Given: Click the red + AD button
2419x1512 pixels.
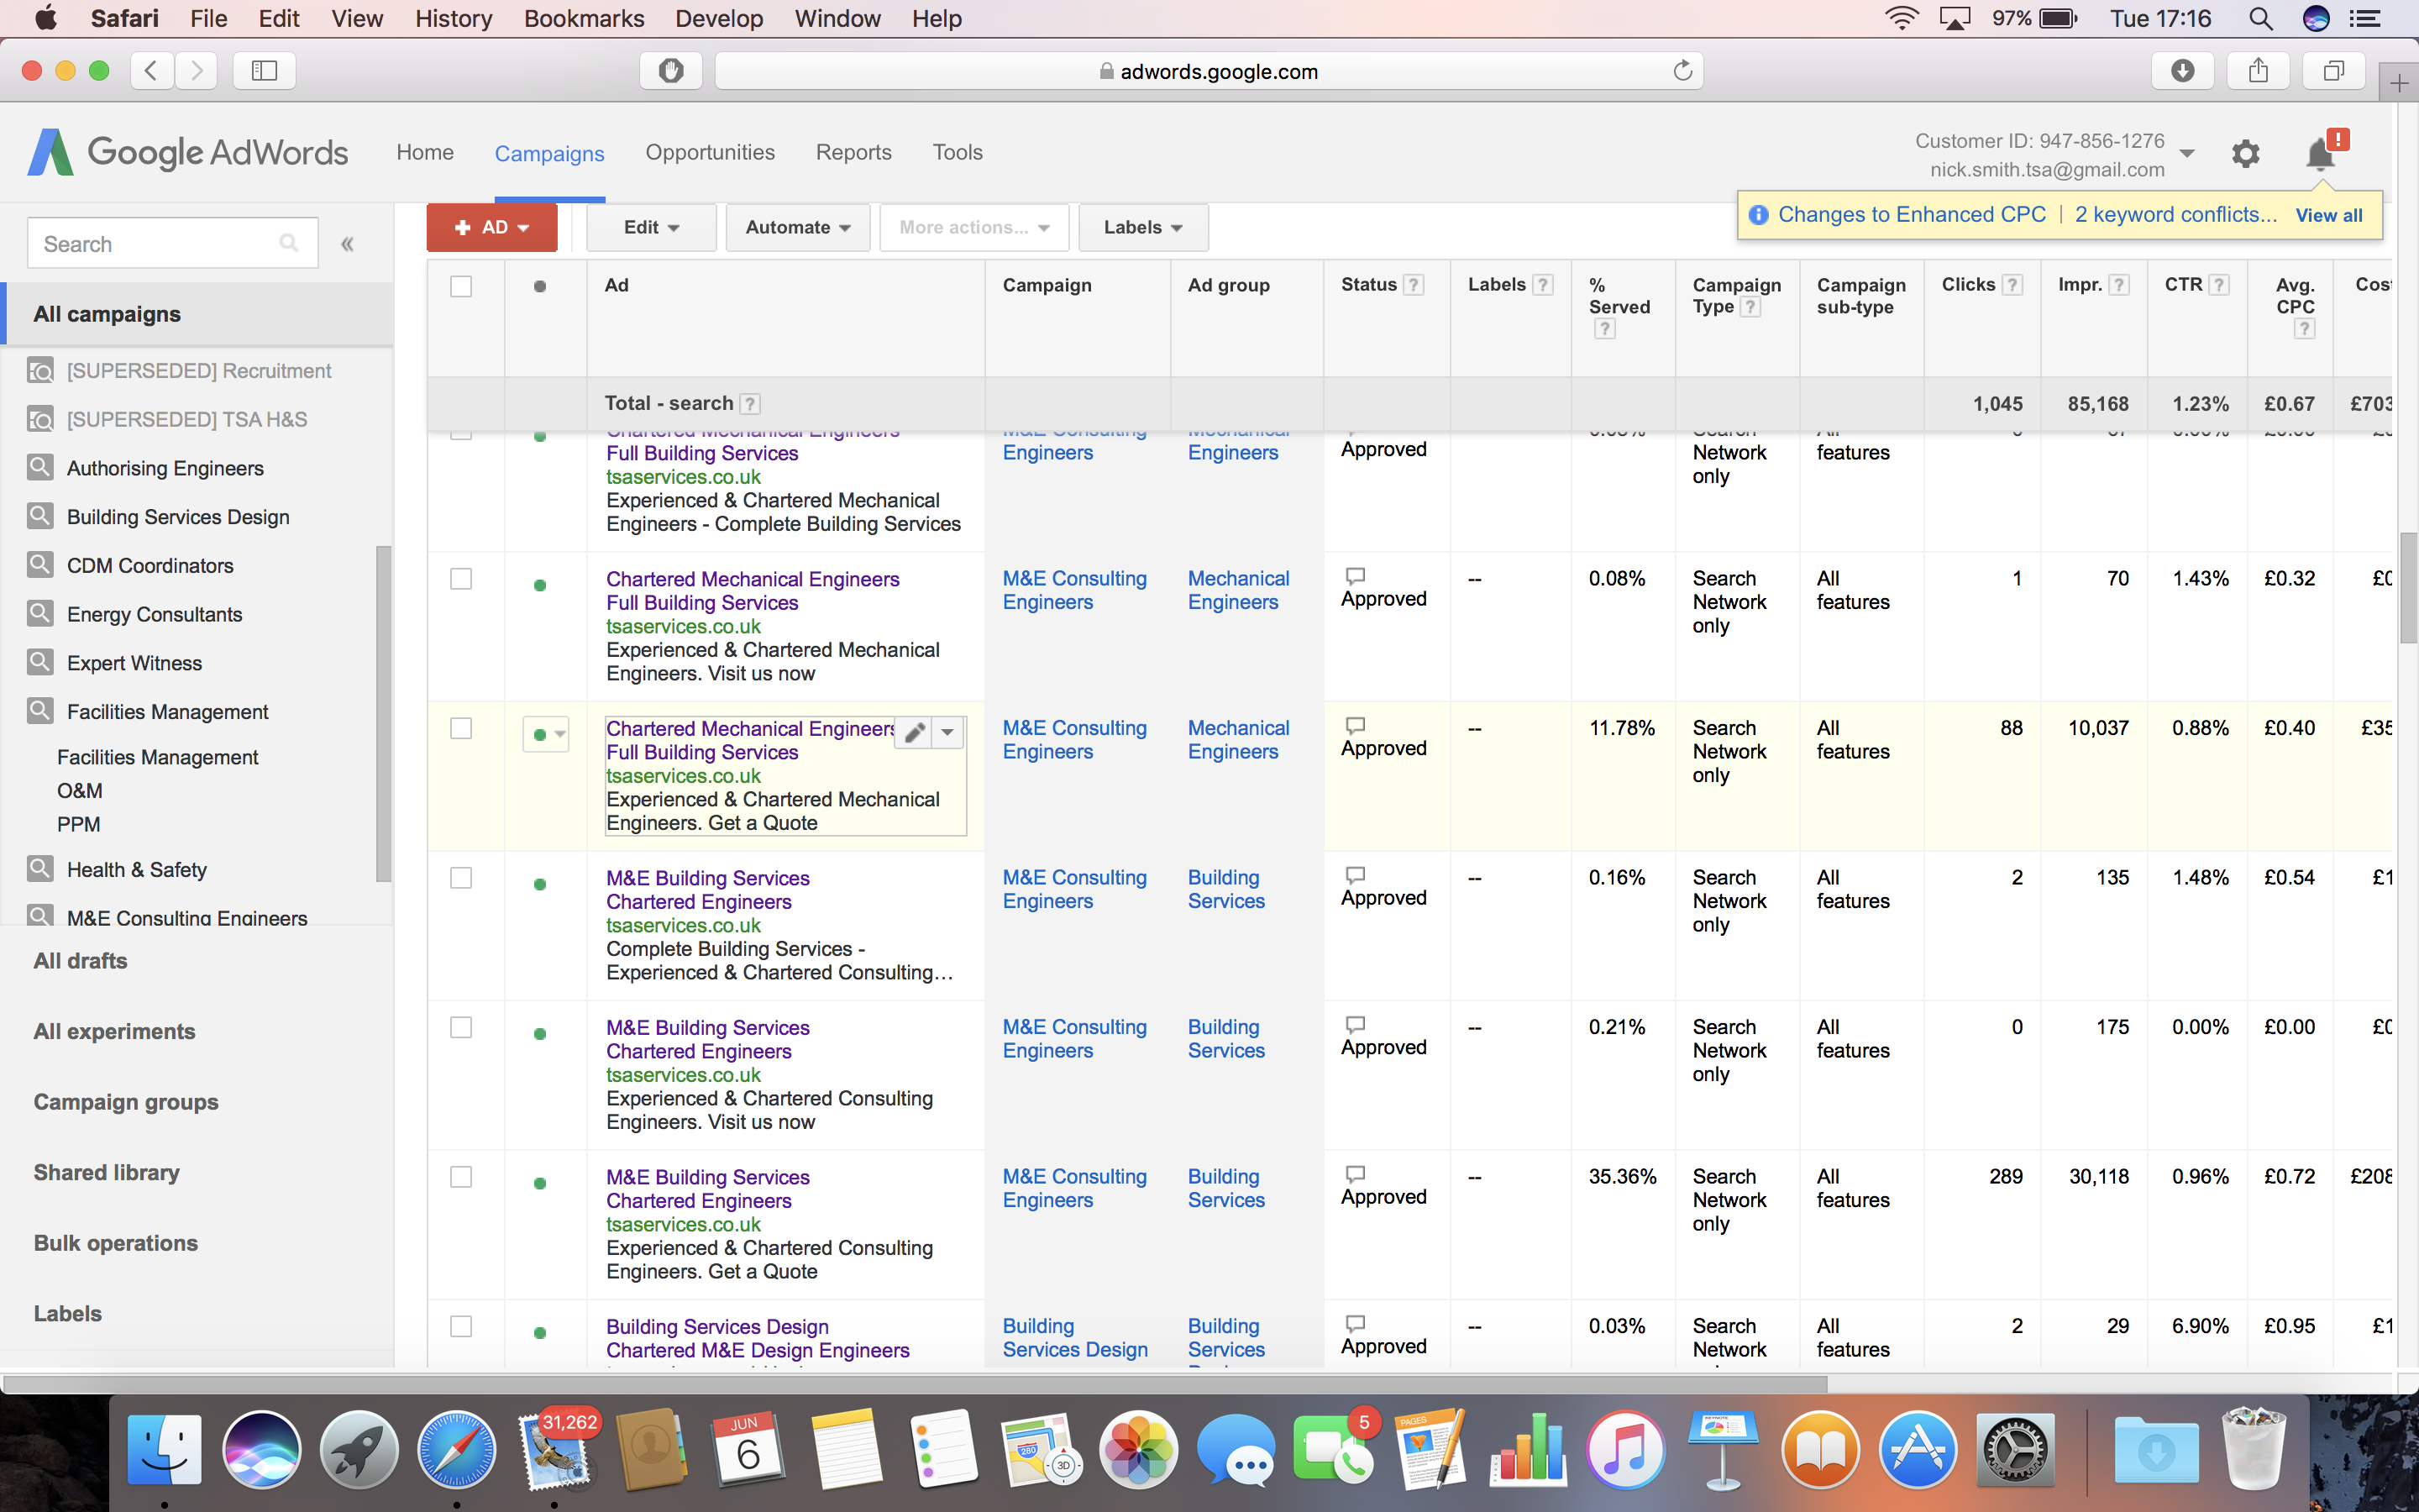Looking at the screenshot, I should pyautogui.click(x=491, y=228).
